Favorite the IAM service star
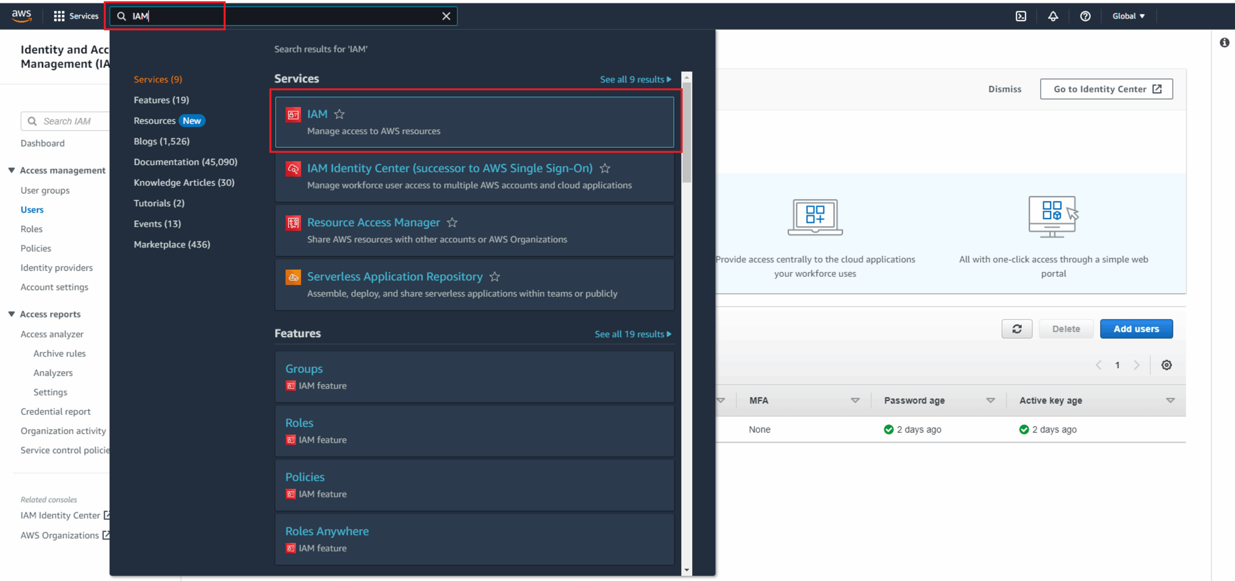Viewport: 1235px width, 581px height. click(x=340, y=114)
